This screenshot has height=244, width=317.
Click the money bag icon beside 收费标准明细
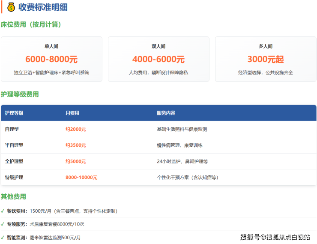tap(11, 7)
